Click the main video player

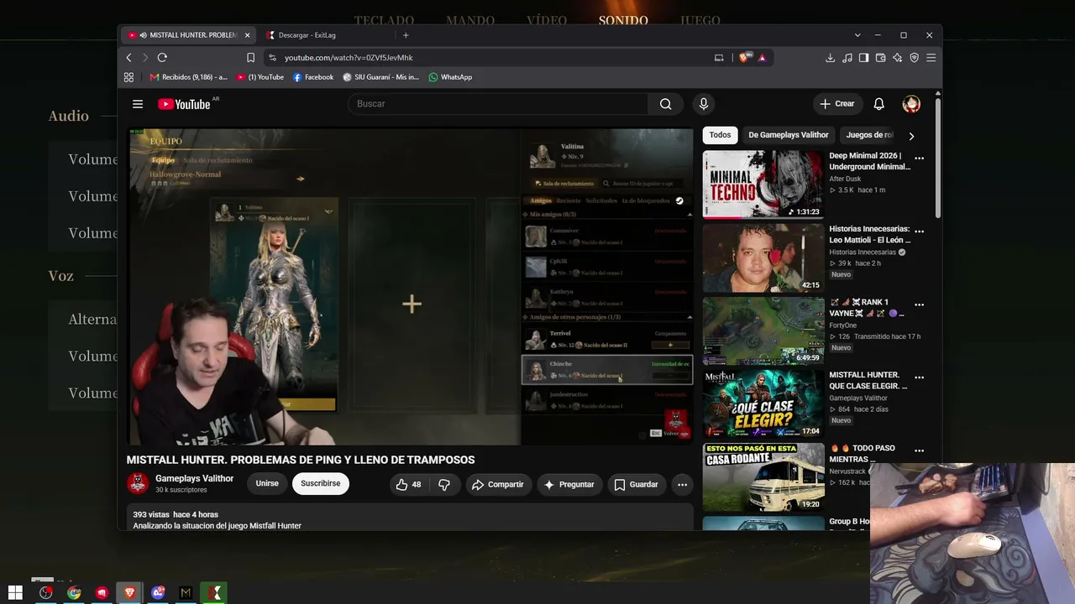point(411,286)
